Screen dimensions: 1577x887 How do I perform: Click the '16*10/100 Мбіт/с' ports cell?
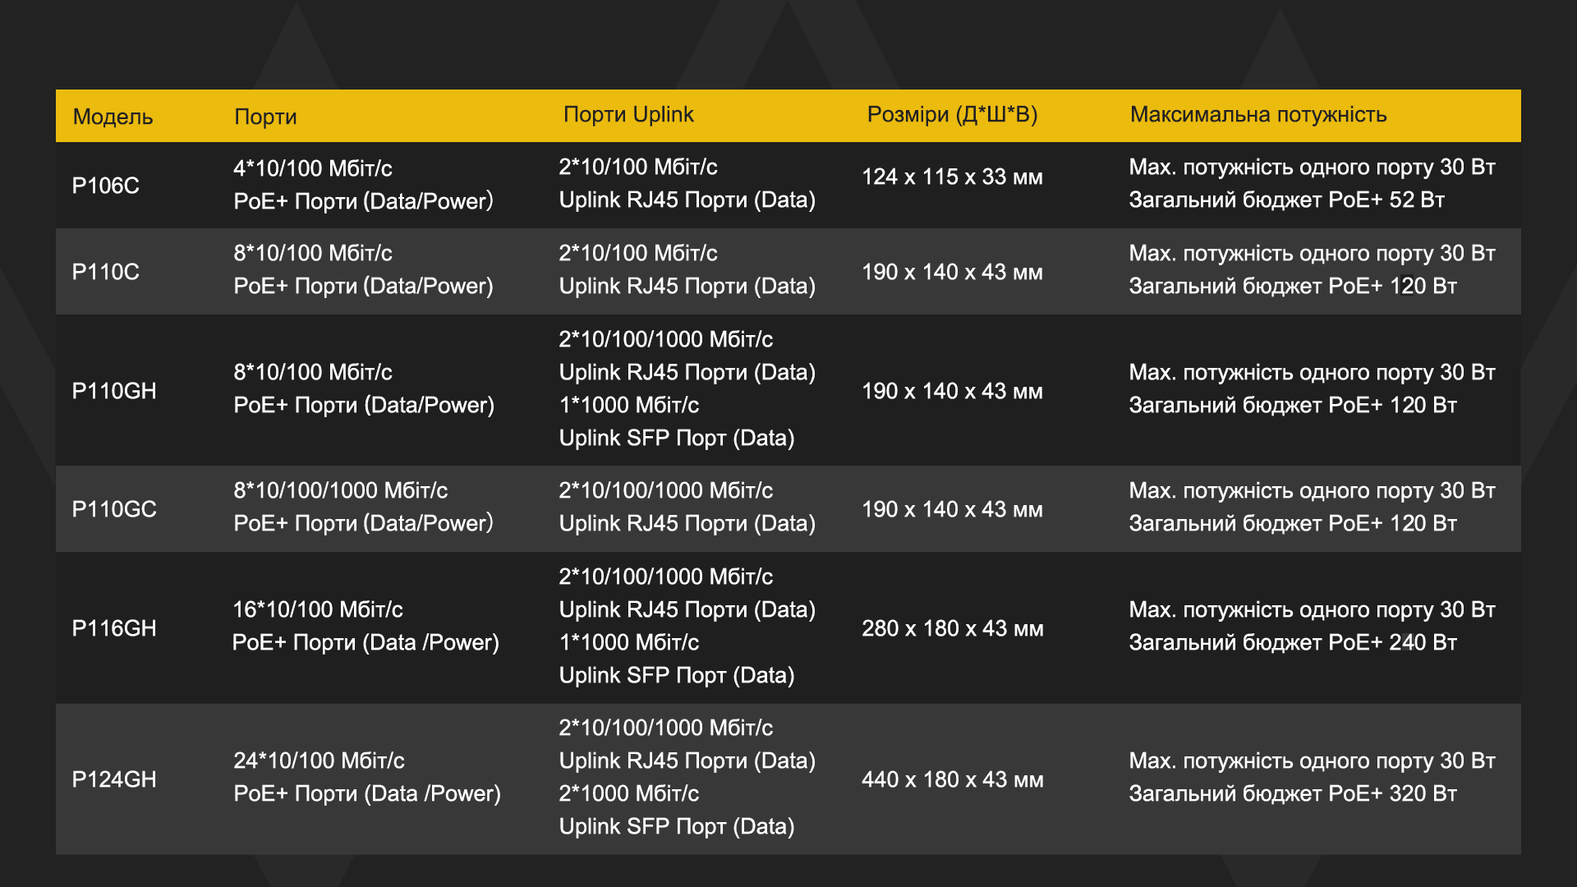318,609
